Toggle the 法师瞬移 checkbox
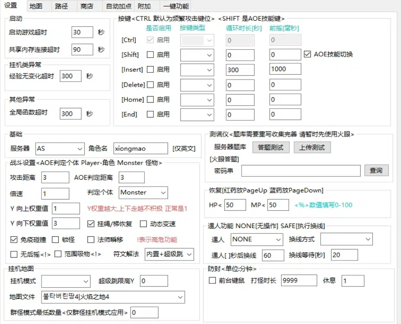This screenshot has height=324, width=401. [91, 239]
